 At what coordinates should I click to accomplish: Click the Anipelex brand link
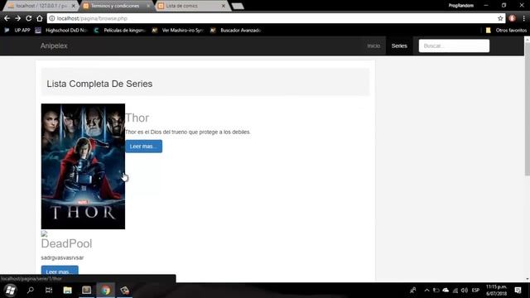(54, 46)
